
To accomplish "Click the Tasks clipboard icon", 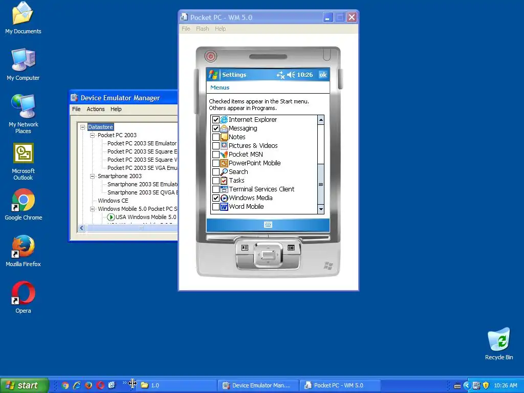I will pos(224,181).
